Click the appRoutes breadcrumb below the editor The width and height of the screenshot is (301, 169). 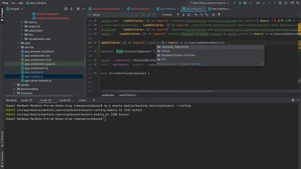pos(108,95)
